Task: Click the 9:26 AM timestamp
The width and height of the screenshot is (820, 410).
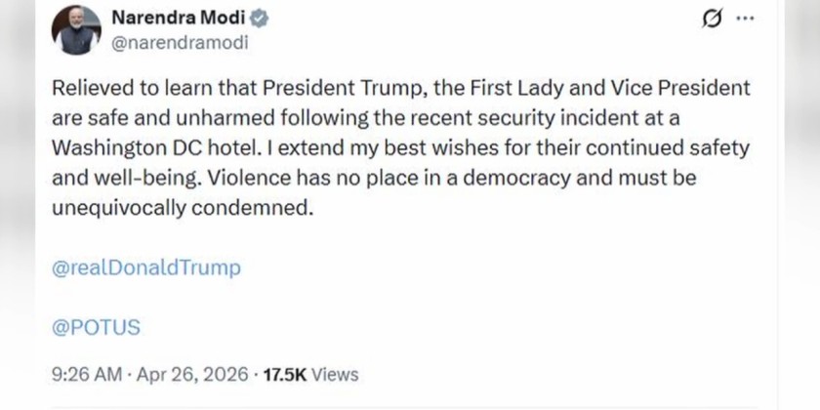Action: (x=85, y=374)
